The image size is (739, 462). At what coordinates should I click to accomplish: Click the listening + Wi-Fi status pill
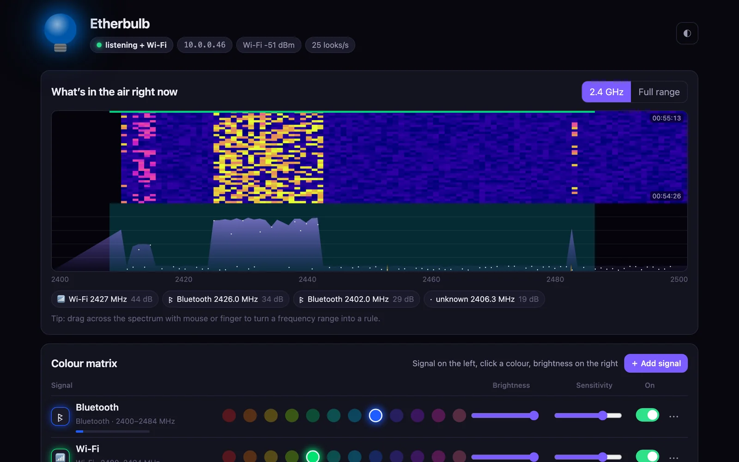(x=132, y=45)
